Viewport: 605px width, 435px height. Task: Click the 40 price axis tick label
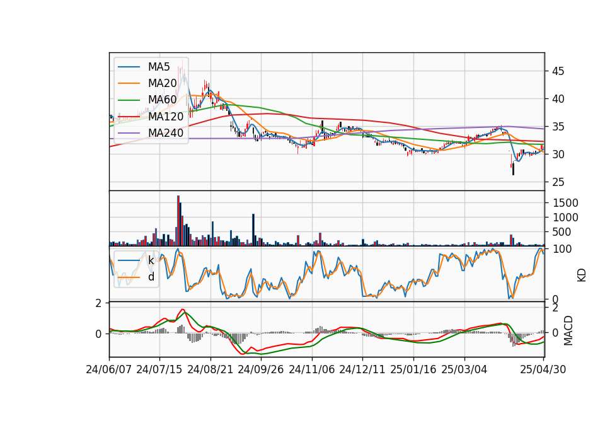558,99
